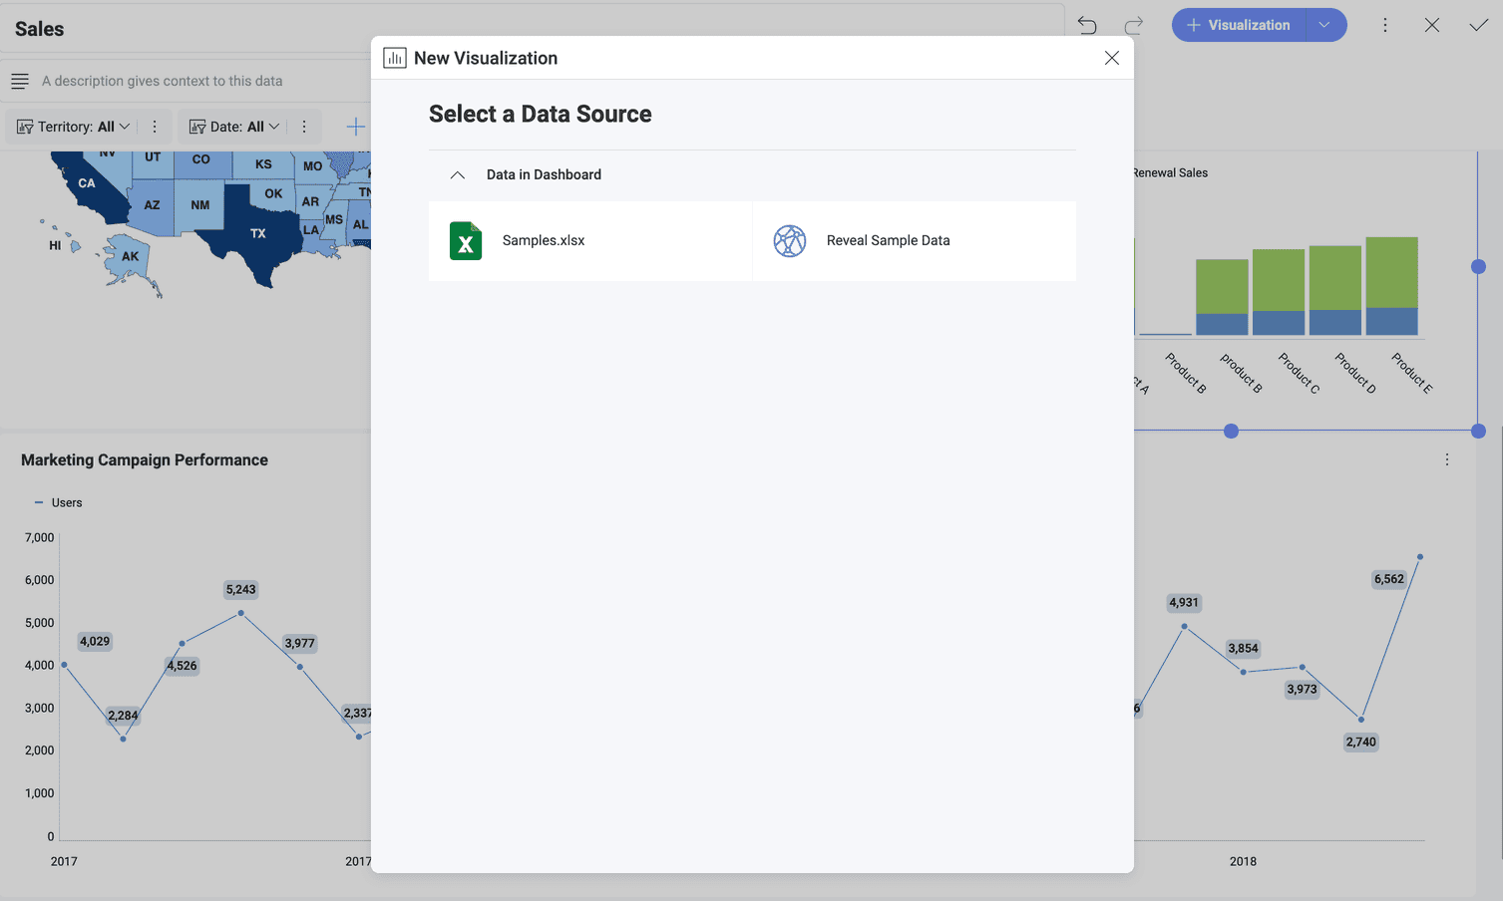Click the 2,284 data label
This screenshot has width=1503, height=901.
pos(123,715)
